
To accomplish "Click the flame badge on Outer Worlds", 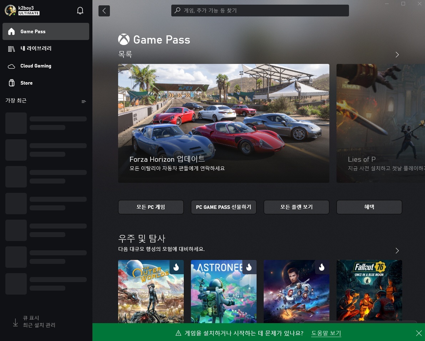I will [x=176, y=267].
